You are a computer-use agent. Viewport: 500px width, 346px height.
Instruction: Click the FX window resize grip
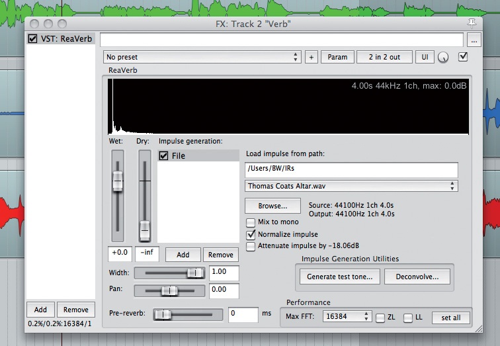coord(478,329)
